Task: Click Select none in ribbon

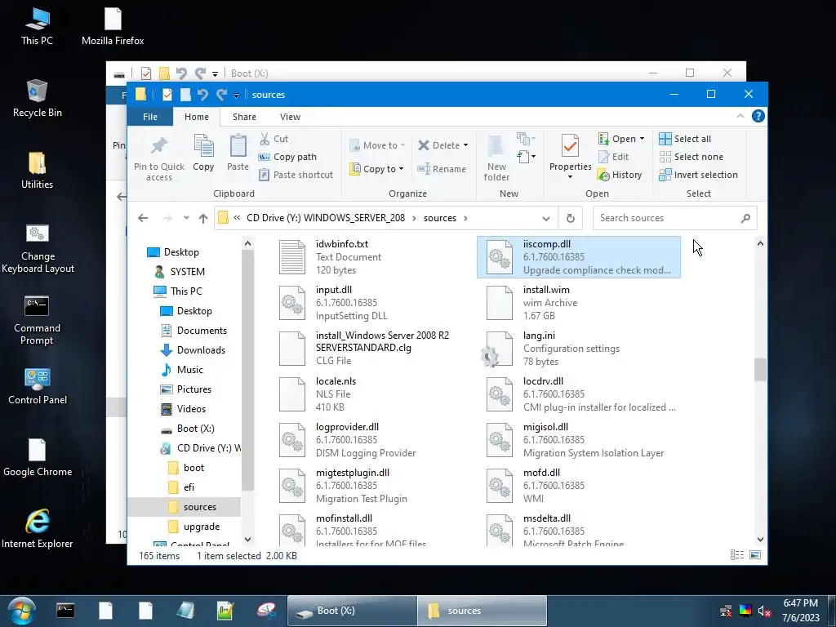Action: click(x=691, y=157)
